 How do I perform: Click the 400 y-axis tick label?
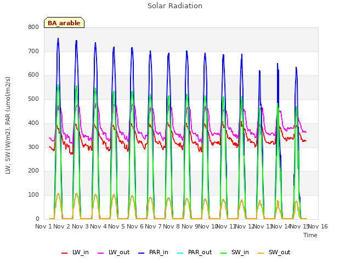(33, 123)
